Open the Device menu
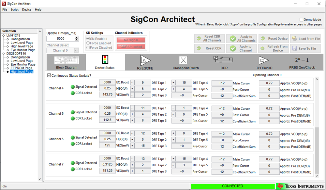The image size is (326, 190). 27,9
